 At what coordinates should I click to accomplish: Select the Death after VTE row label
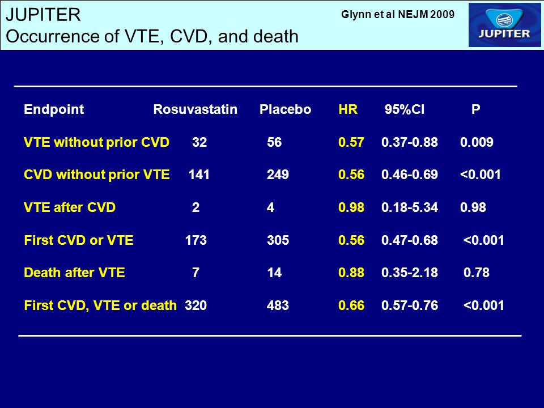[x=74, y=273]
